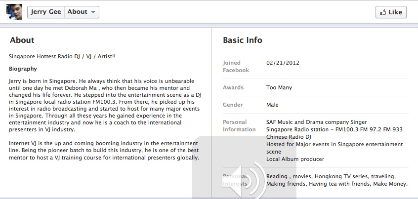This screenshot has width=418, height=199.
Task: Select the Local Album producer line
Action: (295, 159)
